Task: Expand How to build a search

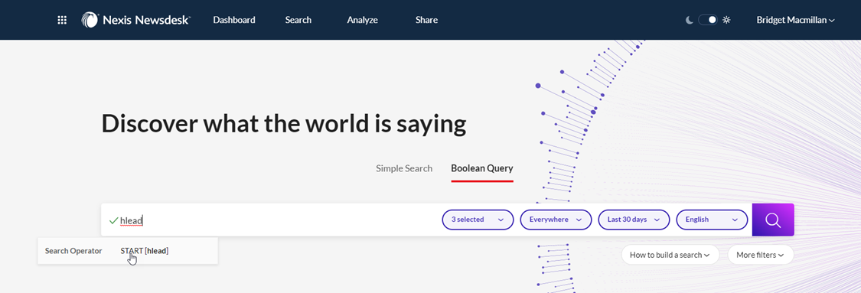Action: 670,255
